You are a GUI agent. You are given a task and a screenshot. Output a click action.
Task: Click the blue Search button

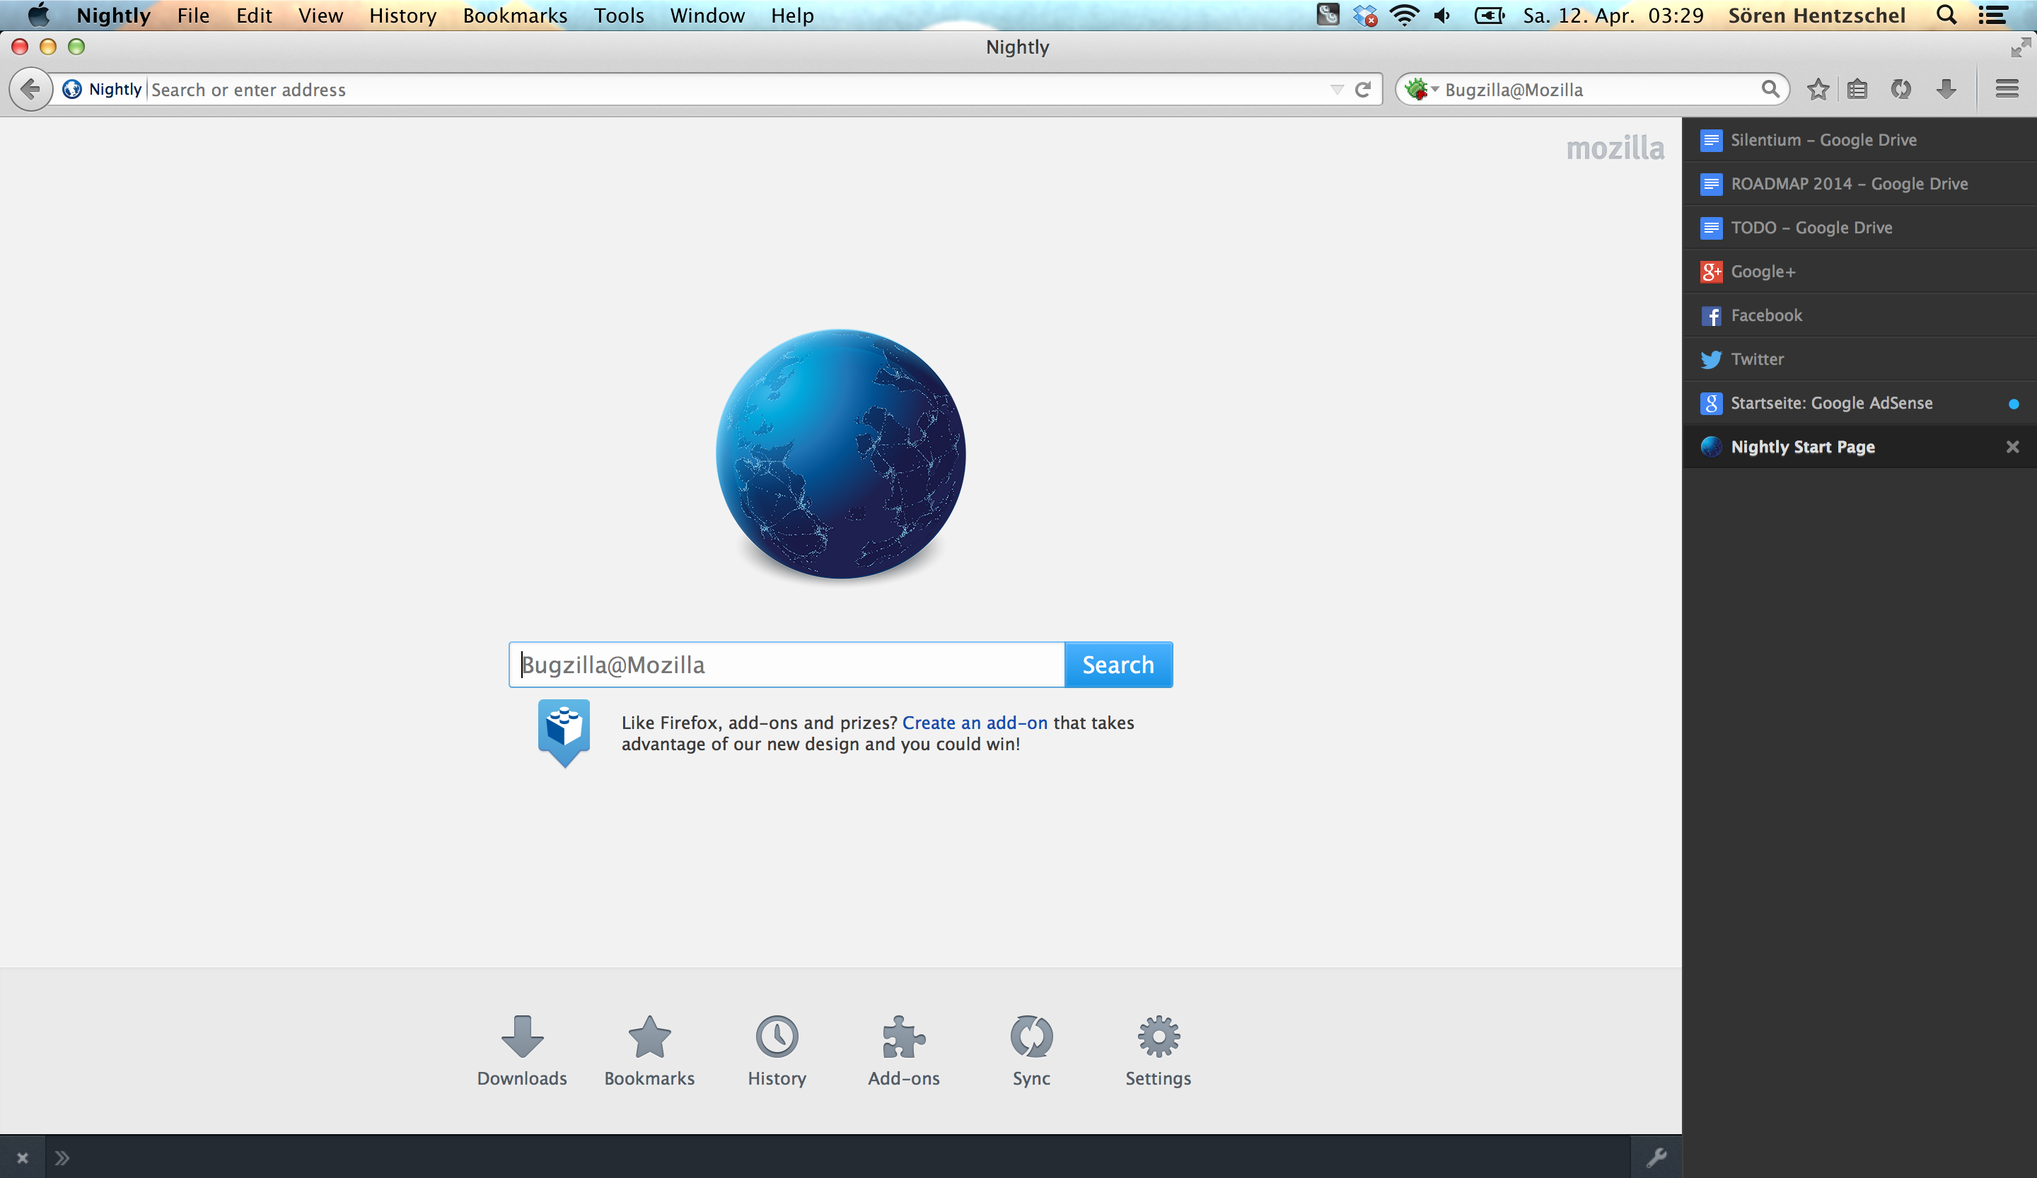(x=1118, y=665)
